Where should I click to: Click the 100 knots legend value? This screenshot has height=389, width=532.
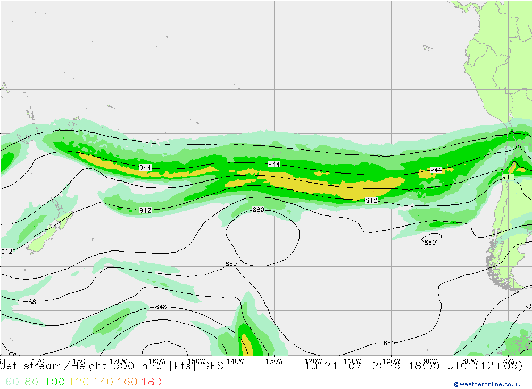pos(55,382)
